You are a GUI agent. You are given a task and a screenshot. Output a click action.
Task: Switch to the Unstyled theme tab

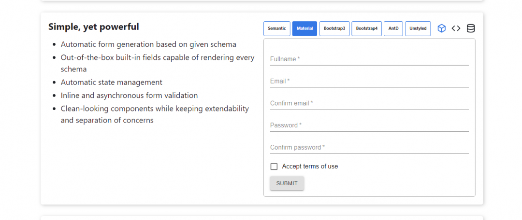[418, 28]
